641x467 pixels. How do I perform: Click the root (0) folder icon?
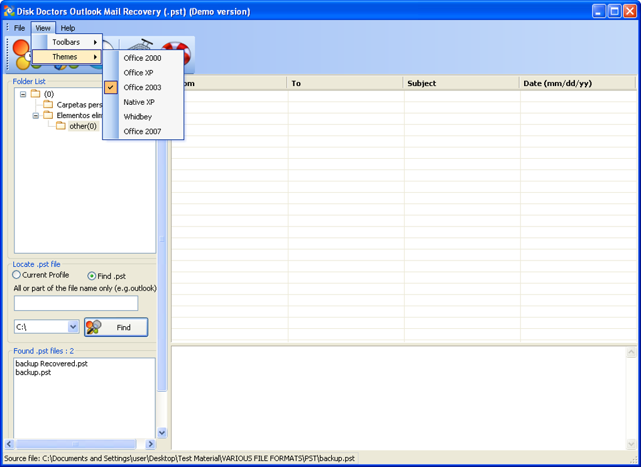click(x=36, y=94)
